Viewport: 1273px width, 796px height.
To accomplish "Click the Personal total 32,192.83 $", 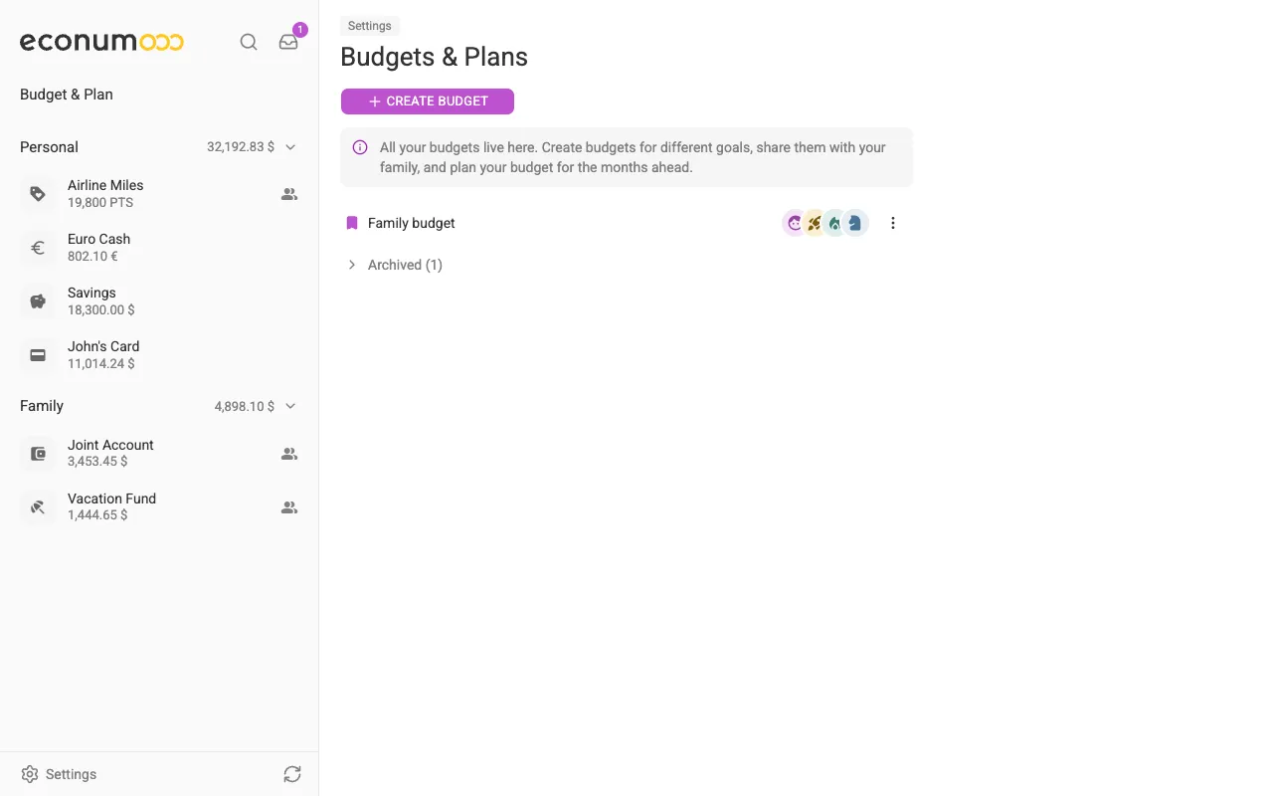I will pos(241,147).
